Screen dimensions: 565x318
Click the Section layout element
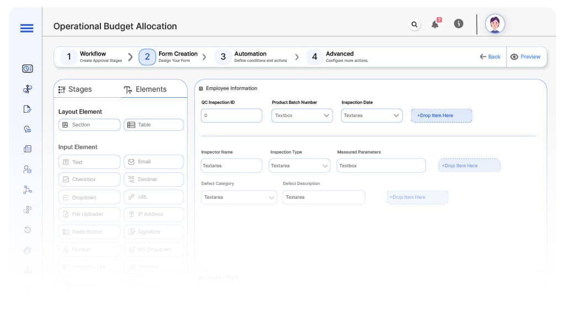[x=89, y=125]
